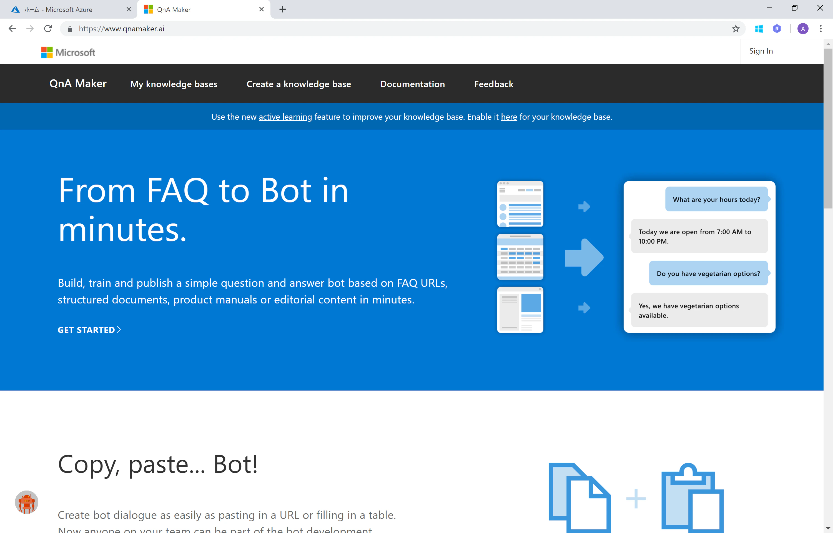The height and width of the screenshot is (533, 833).
Task: Click scrollbar down arrow
Action: tap(828, 529)
